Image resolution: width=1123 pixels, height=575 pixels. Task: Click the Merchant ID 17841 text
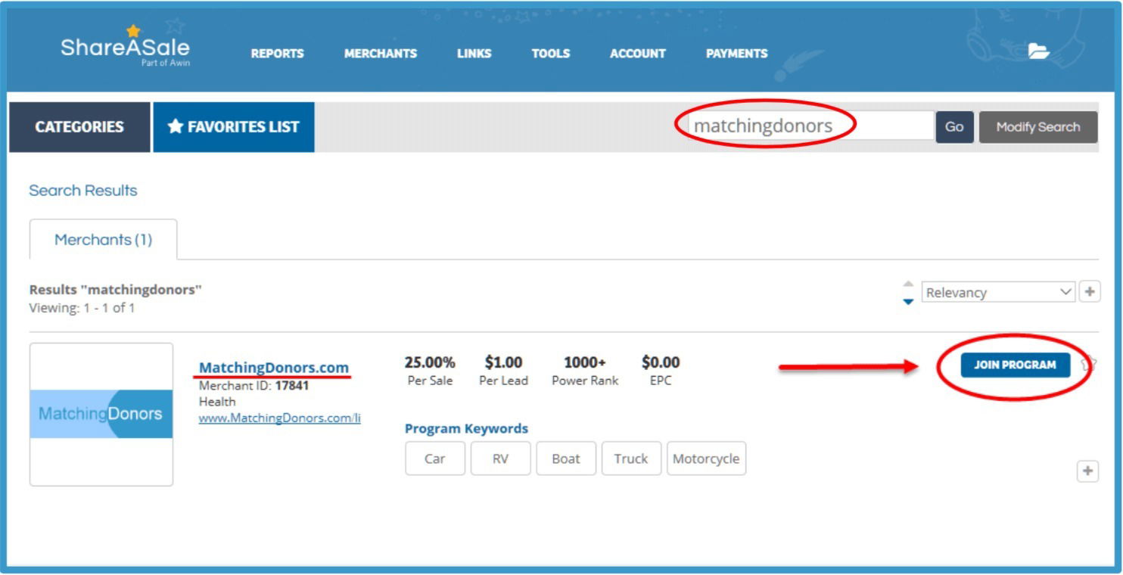tap(254, 386)
